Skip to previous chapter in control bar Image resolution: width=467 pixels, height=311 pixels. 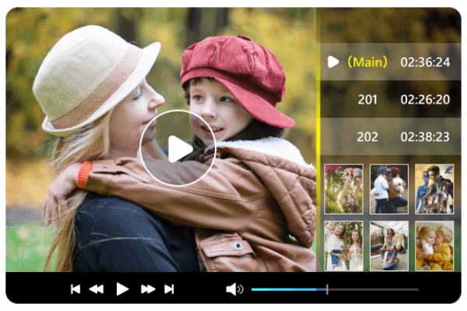point(75,289)
